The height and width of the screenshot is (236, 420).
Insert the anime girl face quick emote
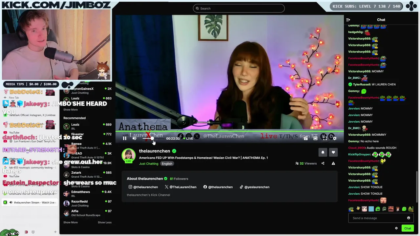point(365,209)
